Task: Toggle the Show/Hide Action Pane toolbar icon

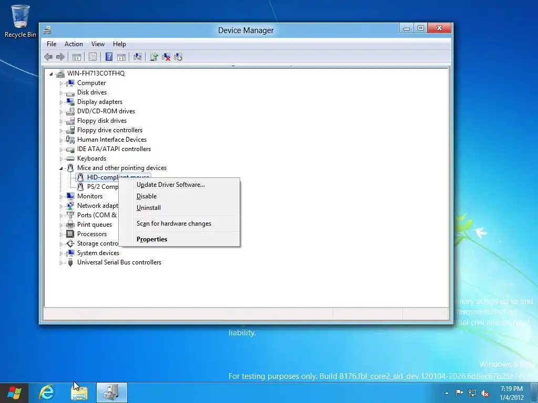Action: (x=121, y=57)
